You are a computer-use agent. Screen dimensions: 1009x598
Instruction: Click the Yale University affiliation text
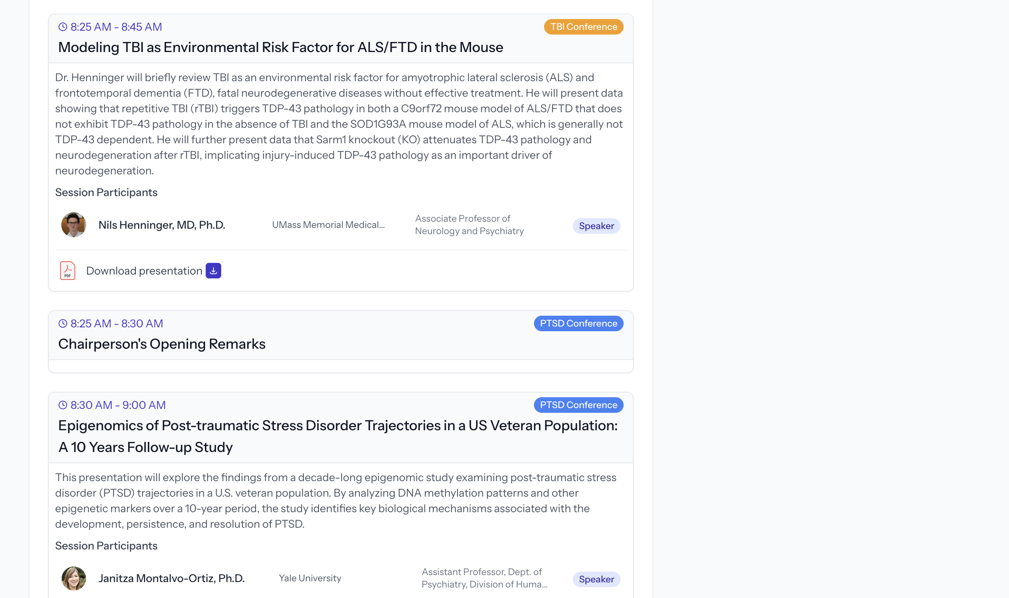point(310,578)
